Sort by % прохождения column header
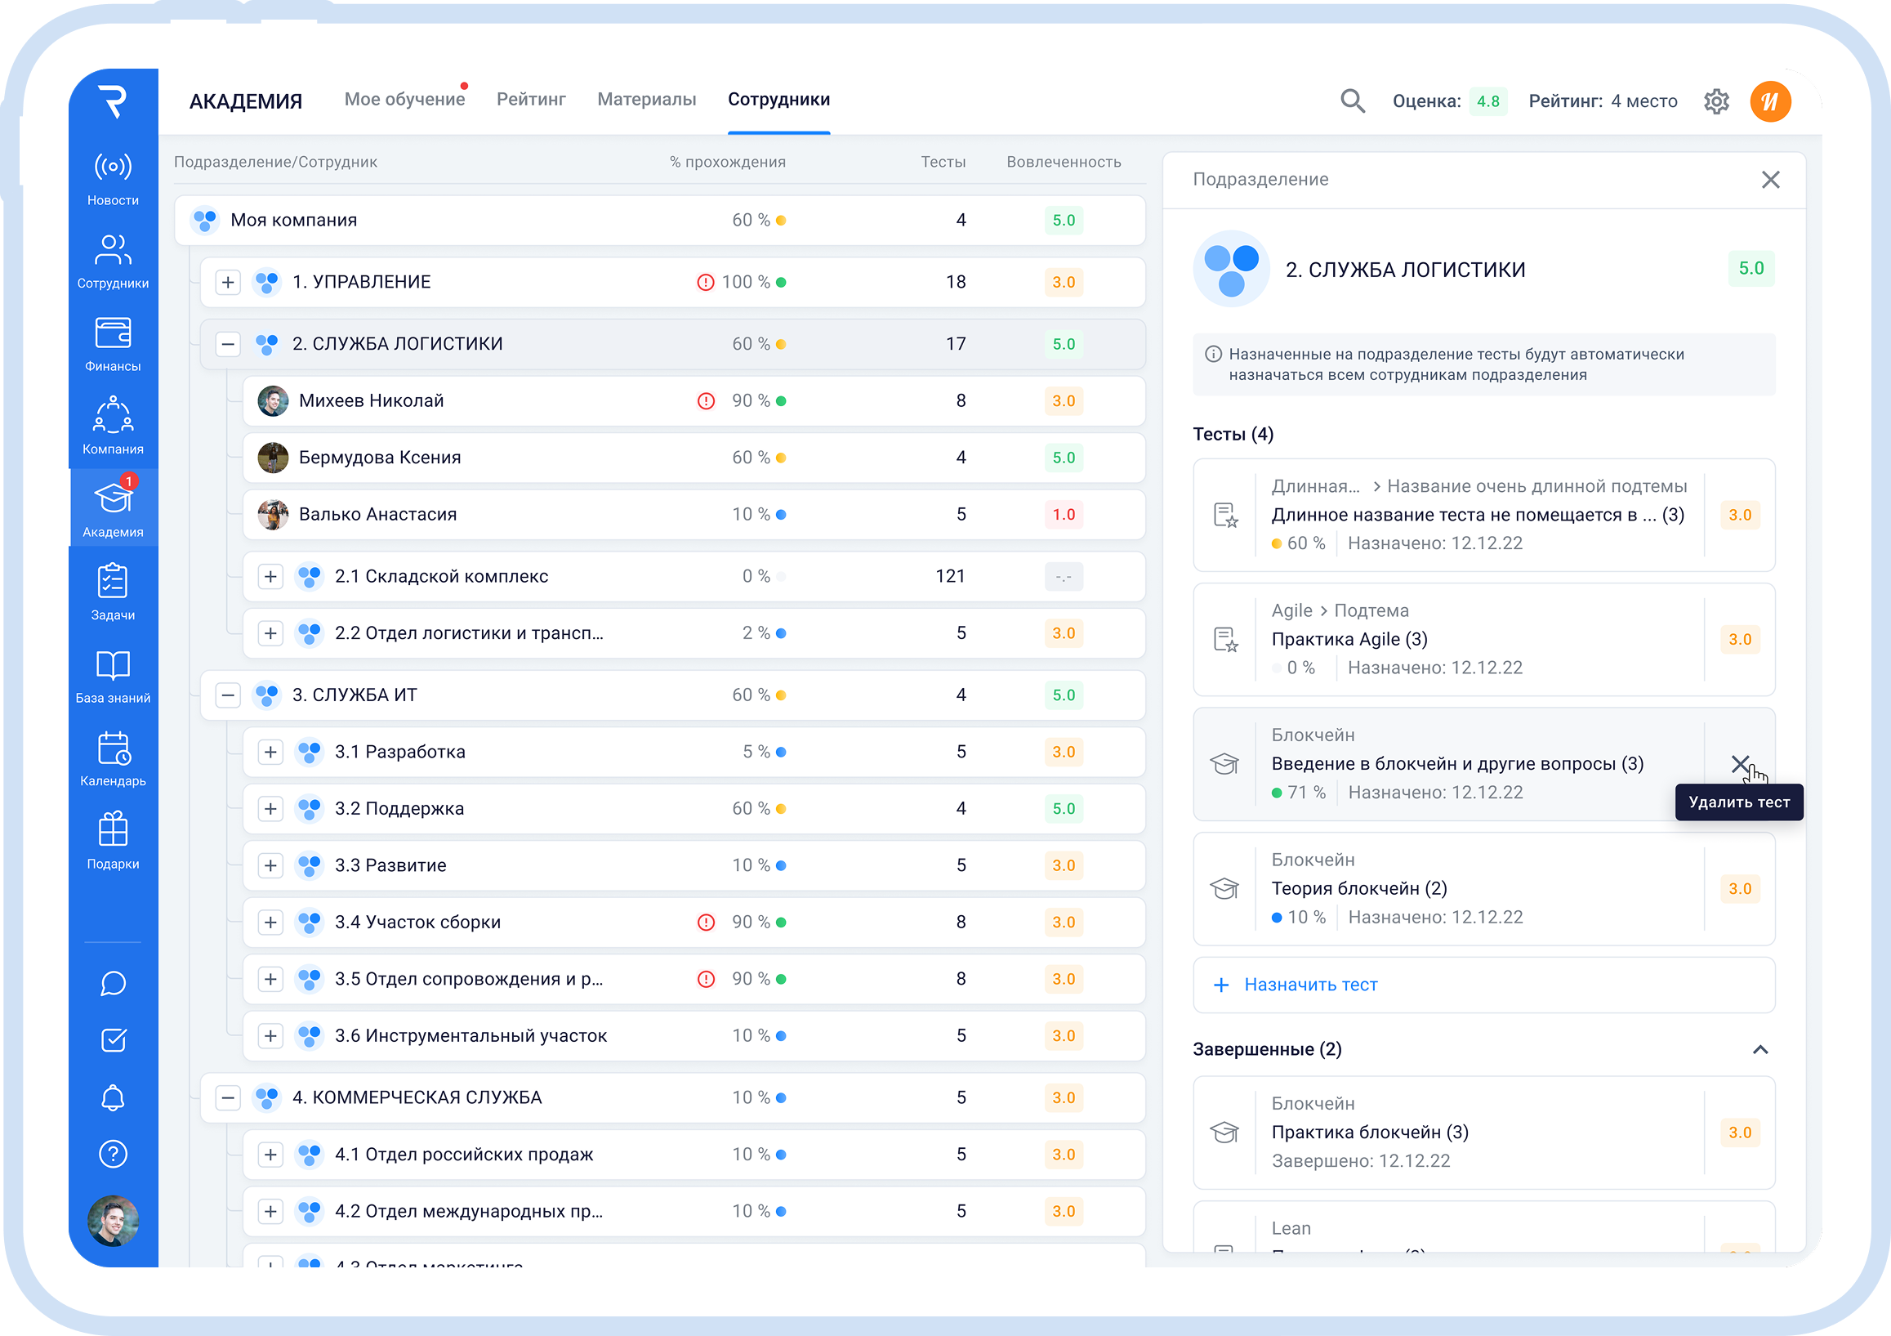The image size is (1891, 1336). click(727, 163)
